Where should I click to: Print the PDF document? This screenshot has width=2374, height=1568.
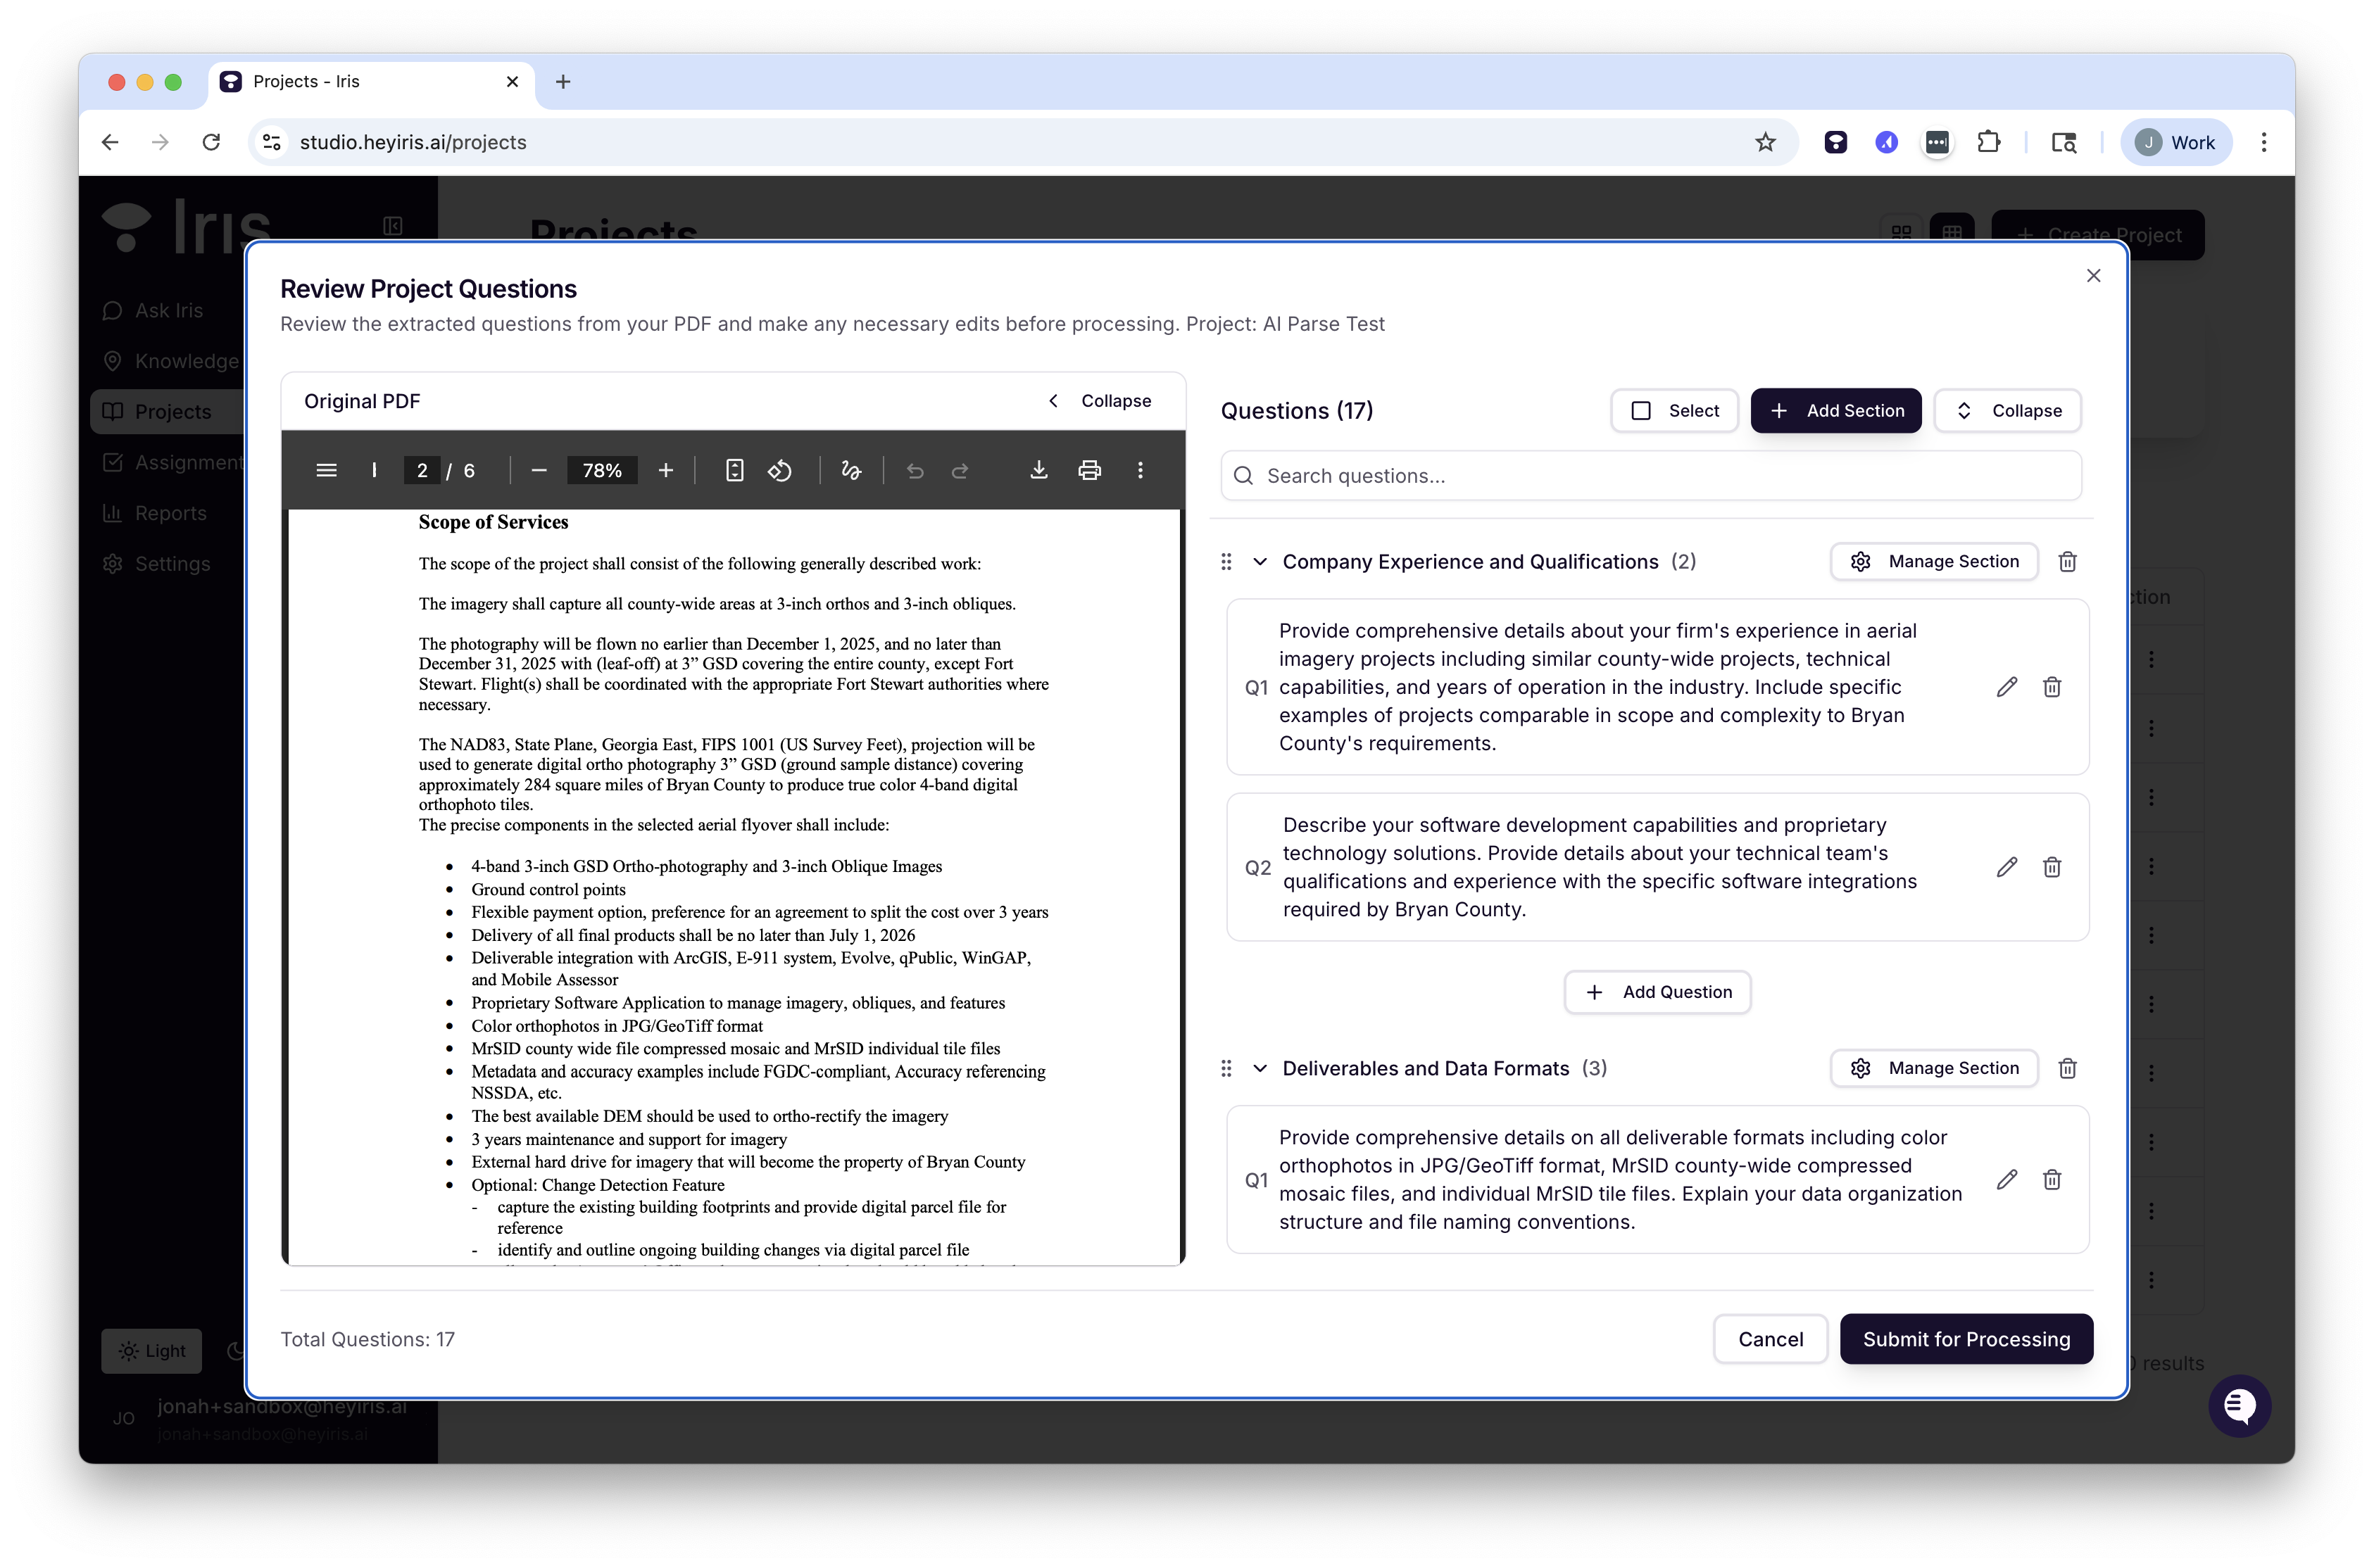(x=1089, y=470)
